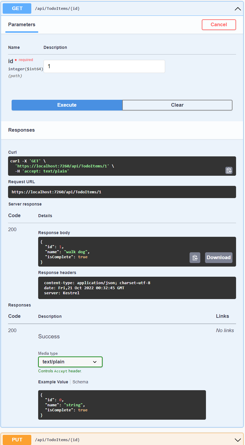The height and width of the screenshot is (445, 245).
Task: Copy the response body to clipboard
Action: pyautogui.click(x=195, y=258)
